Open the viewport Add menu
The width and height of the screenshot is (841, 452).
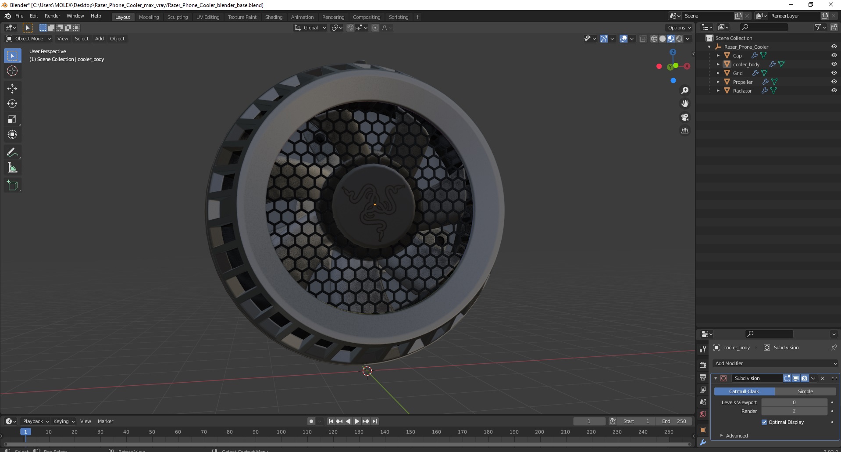(x=100, y=39)
